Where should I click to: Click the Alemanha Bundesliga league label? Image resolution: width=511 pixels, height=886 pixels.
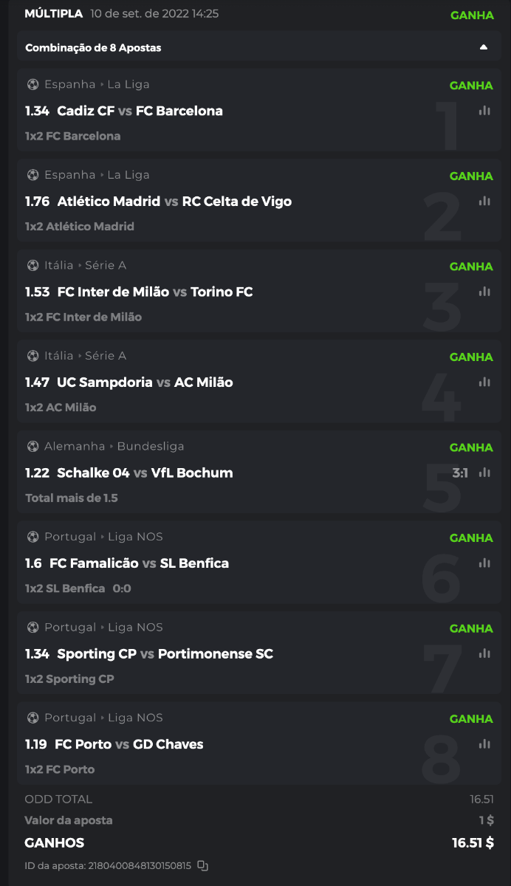coord(114,446)
